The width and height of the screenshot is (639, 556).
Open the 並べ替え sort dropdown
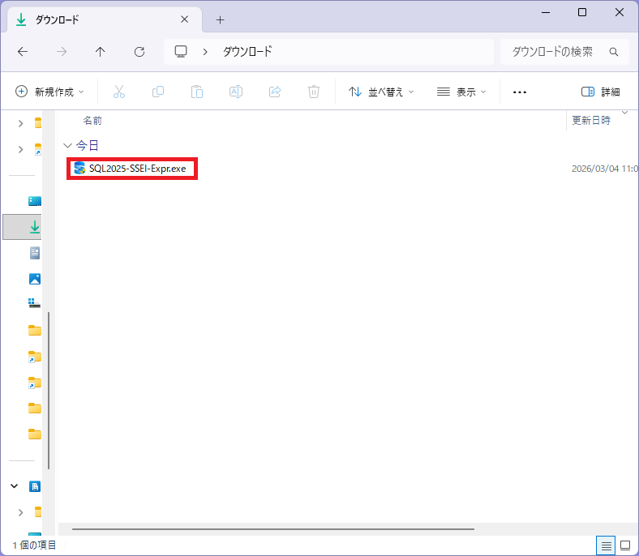tap(381, 92)
